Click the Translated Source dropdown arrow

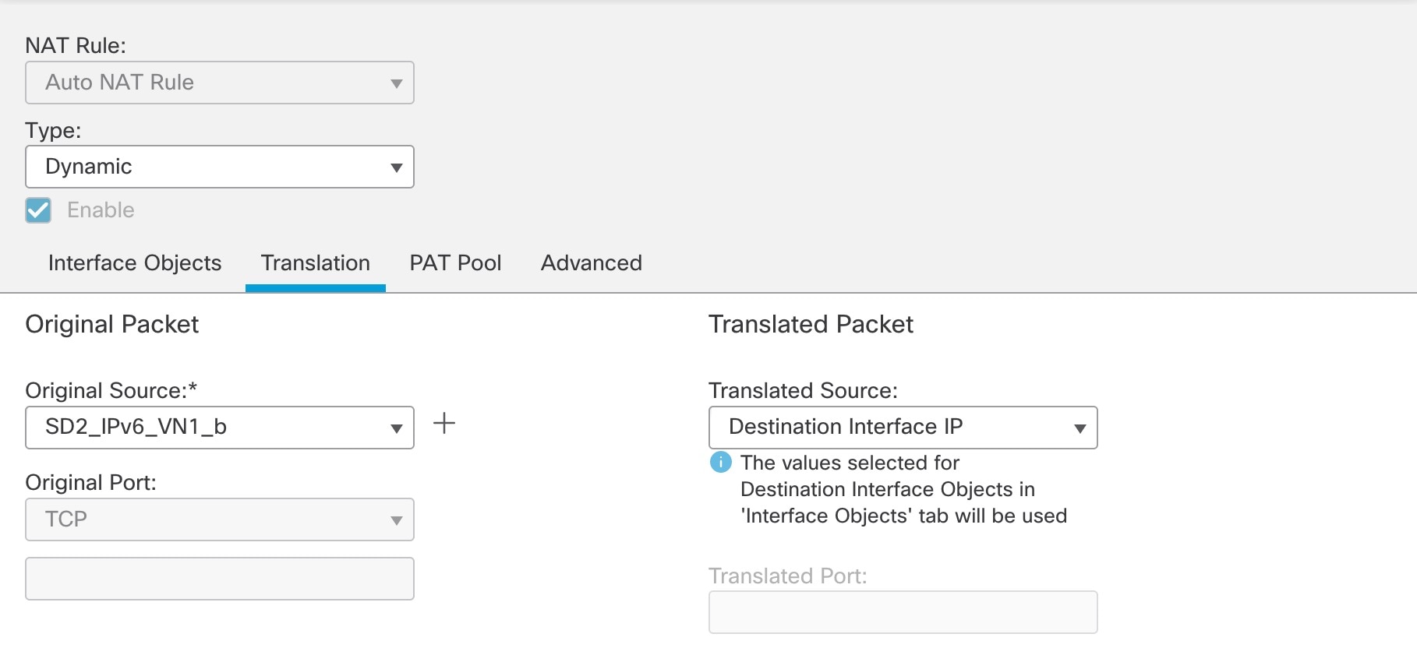1080,428
